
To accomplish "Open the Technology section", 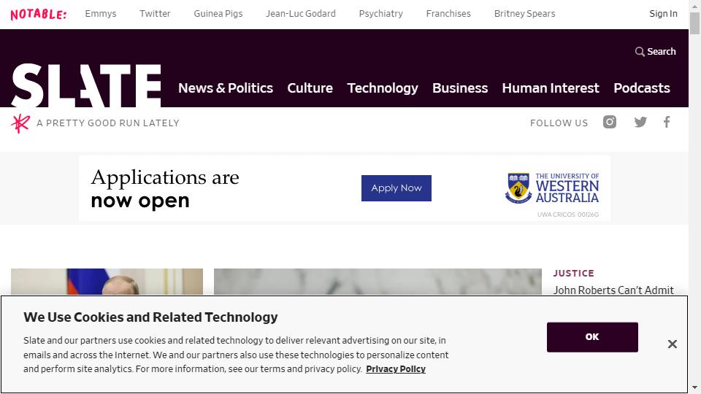I will (x=382, y=88).
